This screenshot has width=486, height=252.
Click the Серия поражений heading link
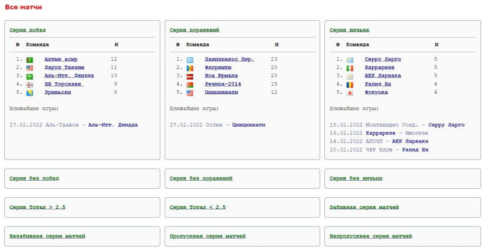195,30
